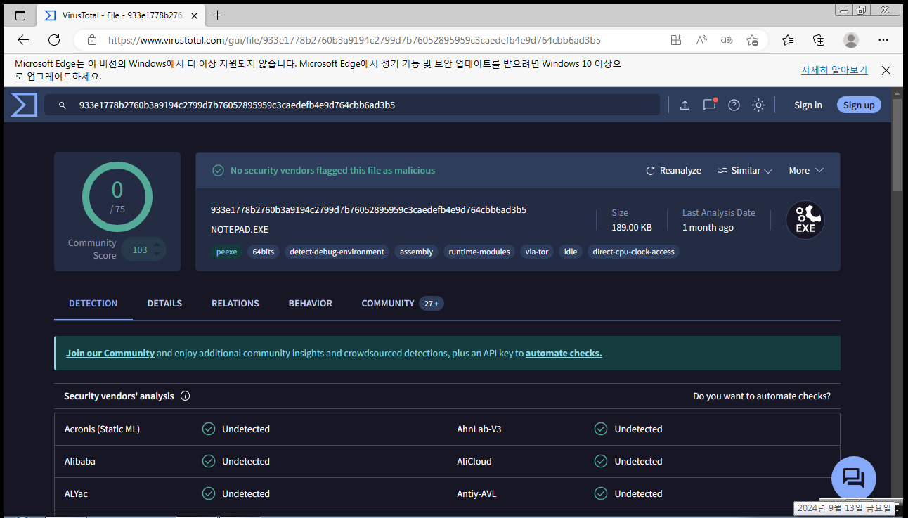Click the Reanalyze button
The image size is (908, 518).
coord(673,170)
